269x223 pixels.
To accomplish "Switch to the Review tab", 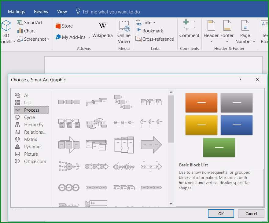I will point(41,12).
